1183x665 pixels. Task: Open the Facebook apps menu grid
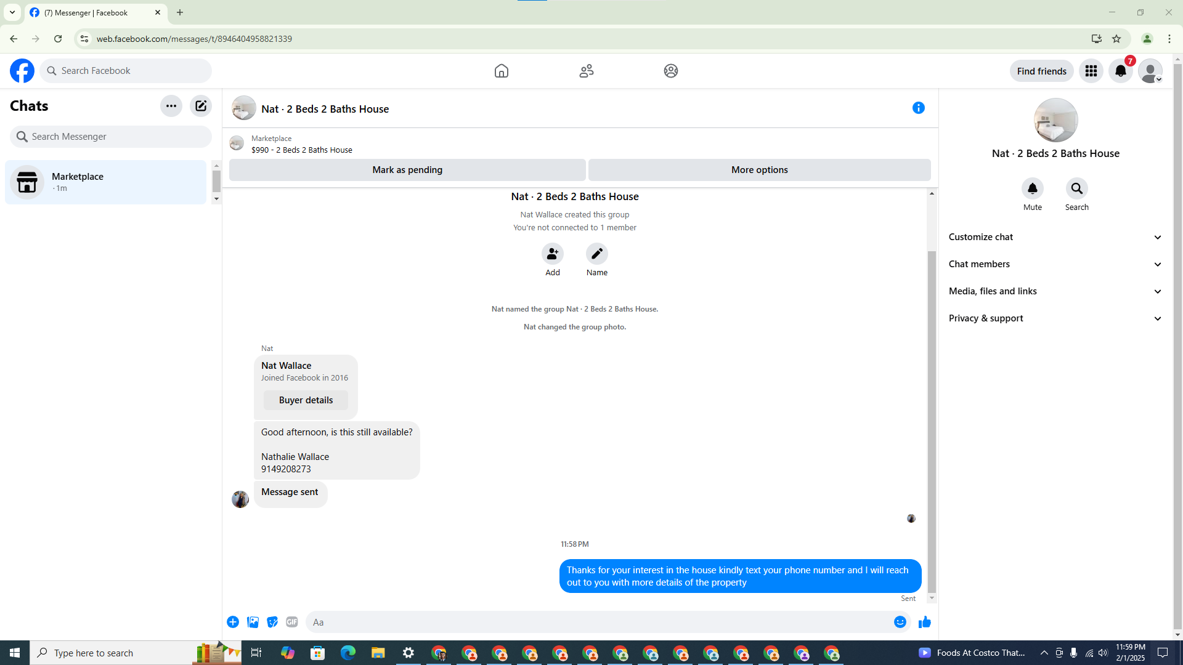1091,71
